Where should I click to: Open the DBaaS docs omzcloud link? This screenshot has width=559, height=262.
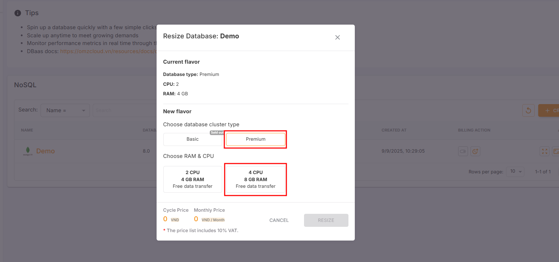[108, 51]
